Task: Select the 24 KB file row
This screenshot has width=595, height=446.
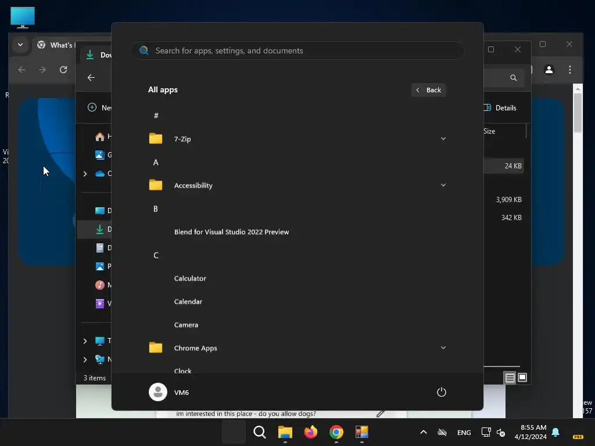Action: point(504,166)
